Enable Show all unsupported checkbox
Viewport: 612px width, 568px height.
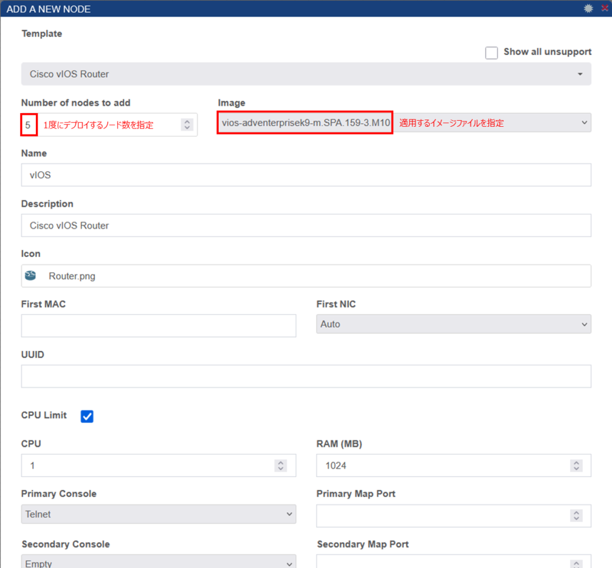[491, 53]
